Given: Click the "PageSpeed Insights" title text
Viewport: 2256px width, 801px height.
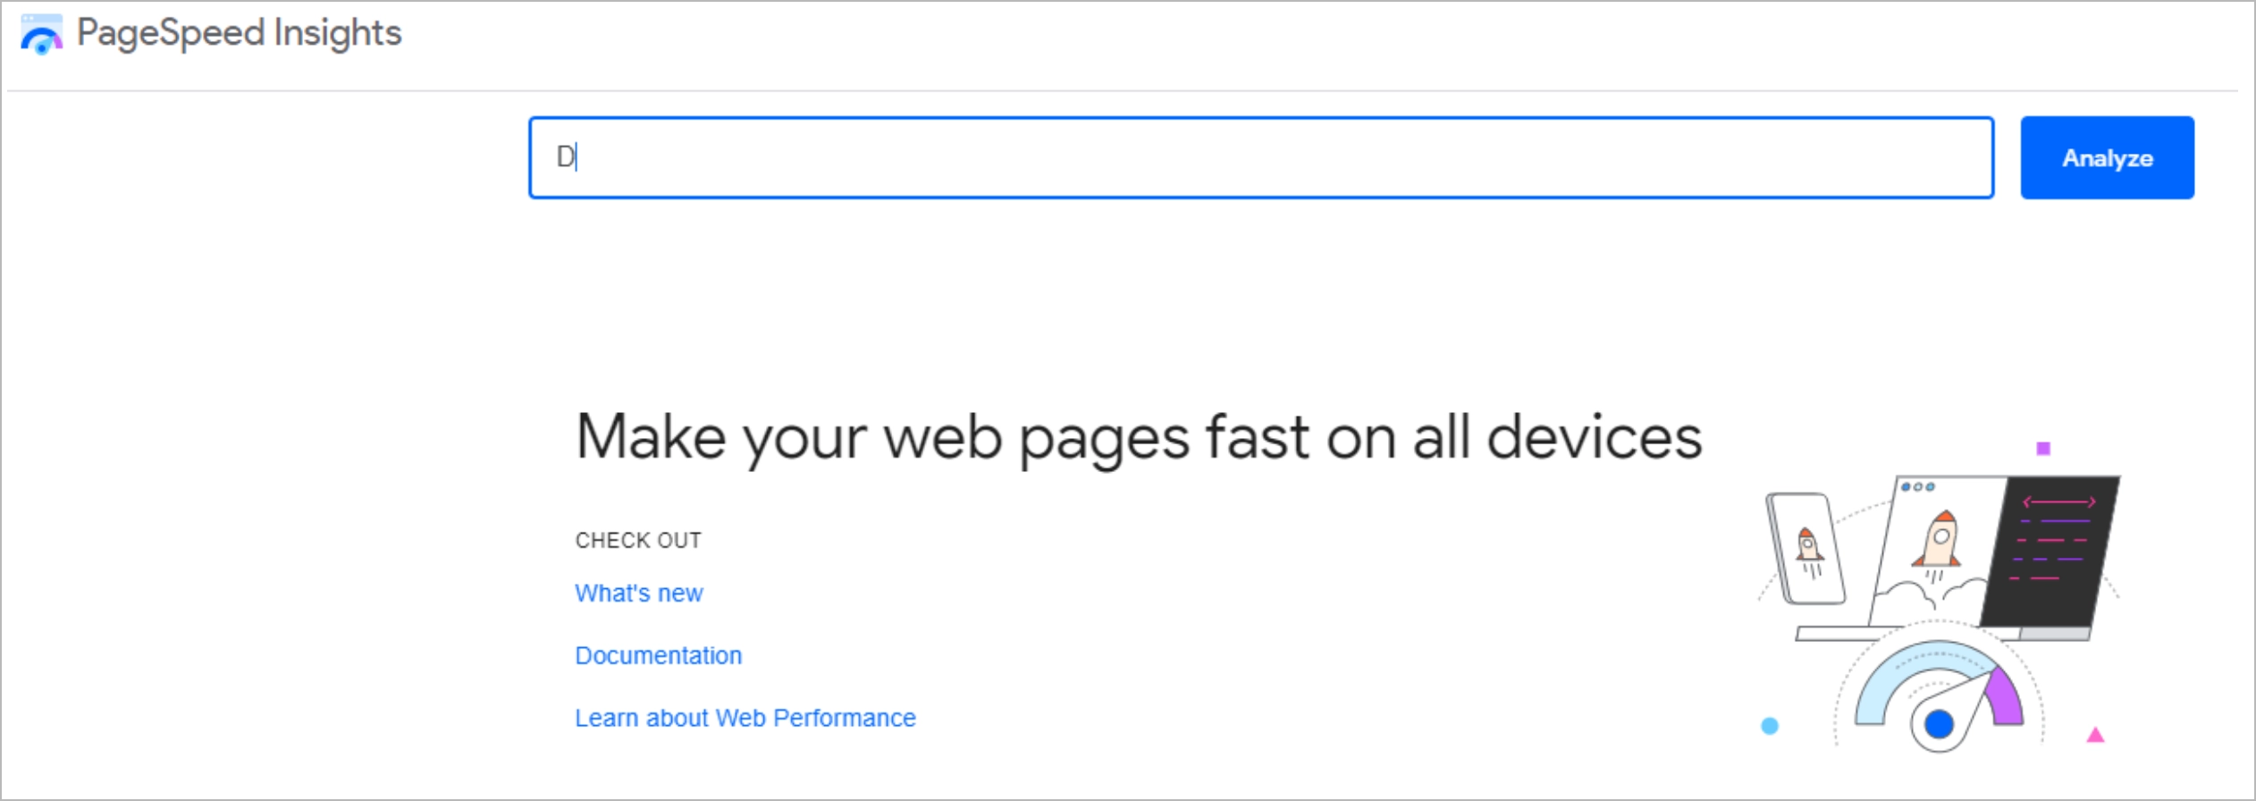Looking at the screenshot, I should (238, 32).
